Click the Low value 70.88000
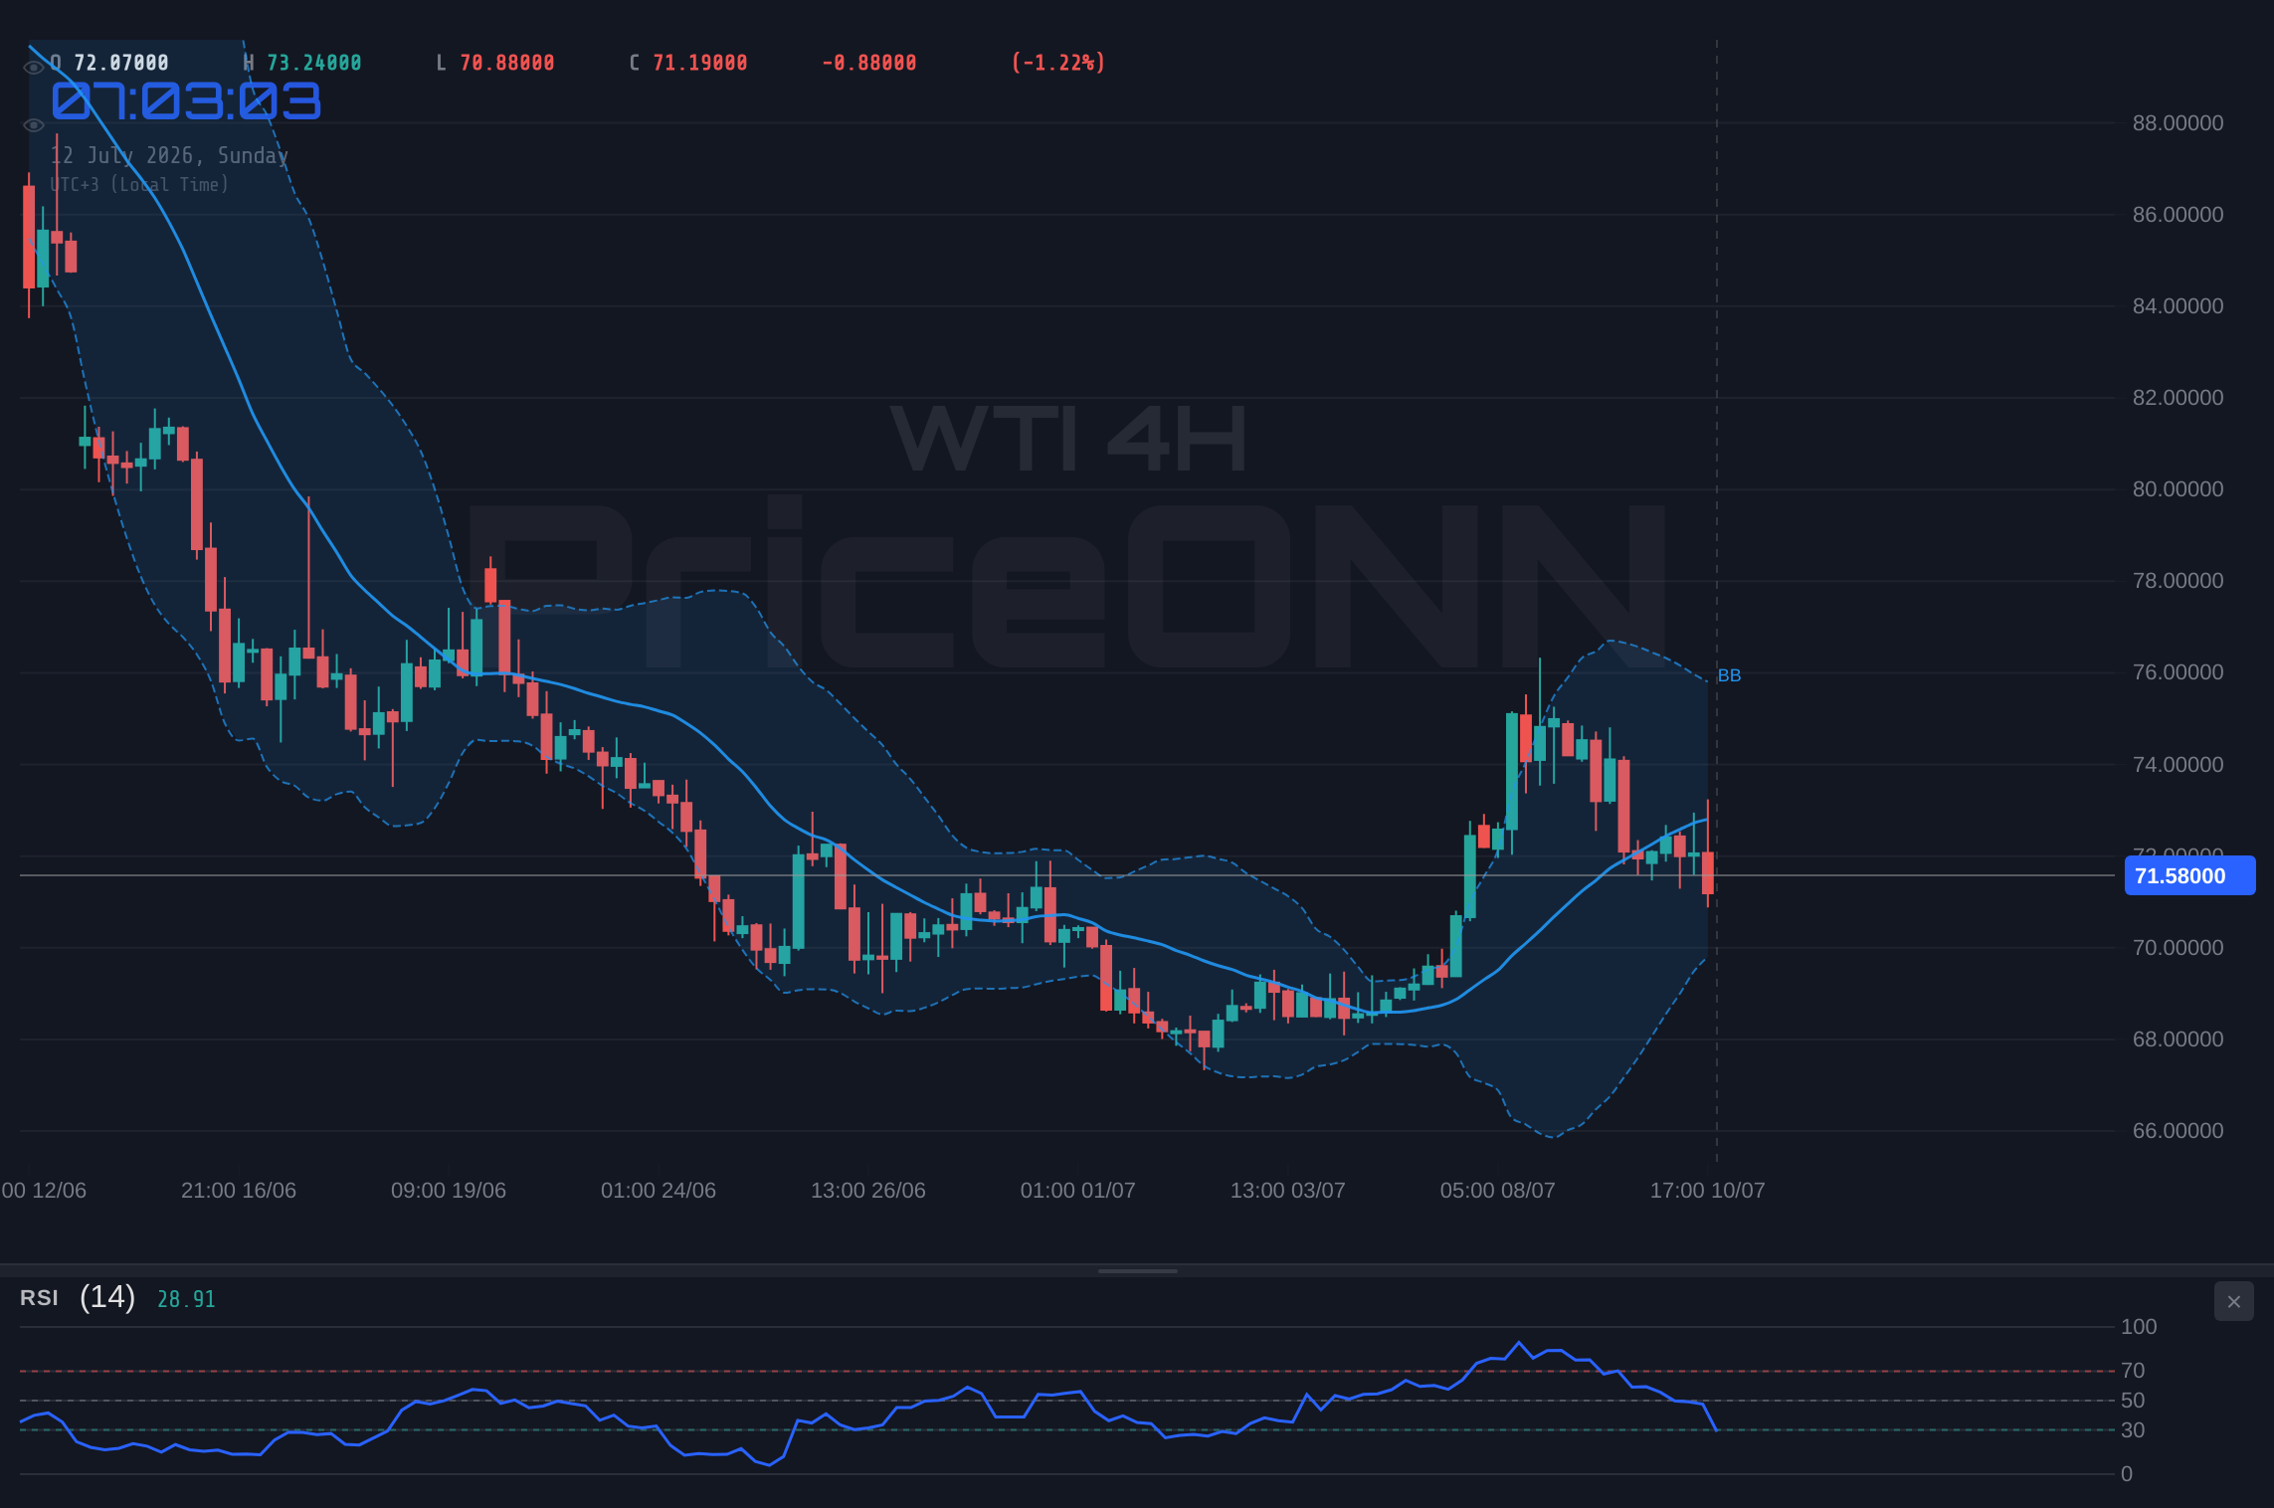 (x=507, y=63)
